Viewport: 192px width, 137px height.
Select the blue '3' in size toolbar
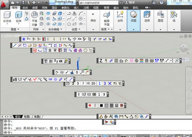(x=104, y=84)
